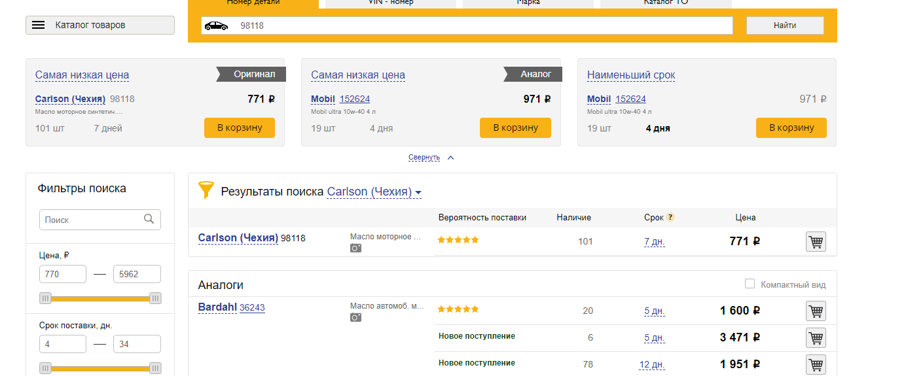Click chevron-up icon beside Свернуть
Image resolution: width=906 pixels, height=376 pixels.
450,158
